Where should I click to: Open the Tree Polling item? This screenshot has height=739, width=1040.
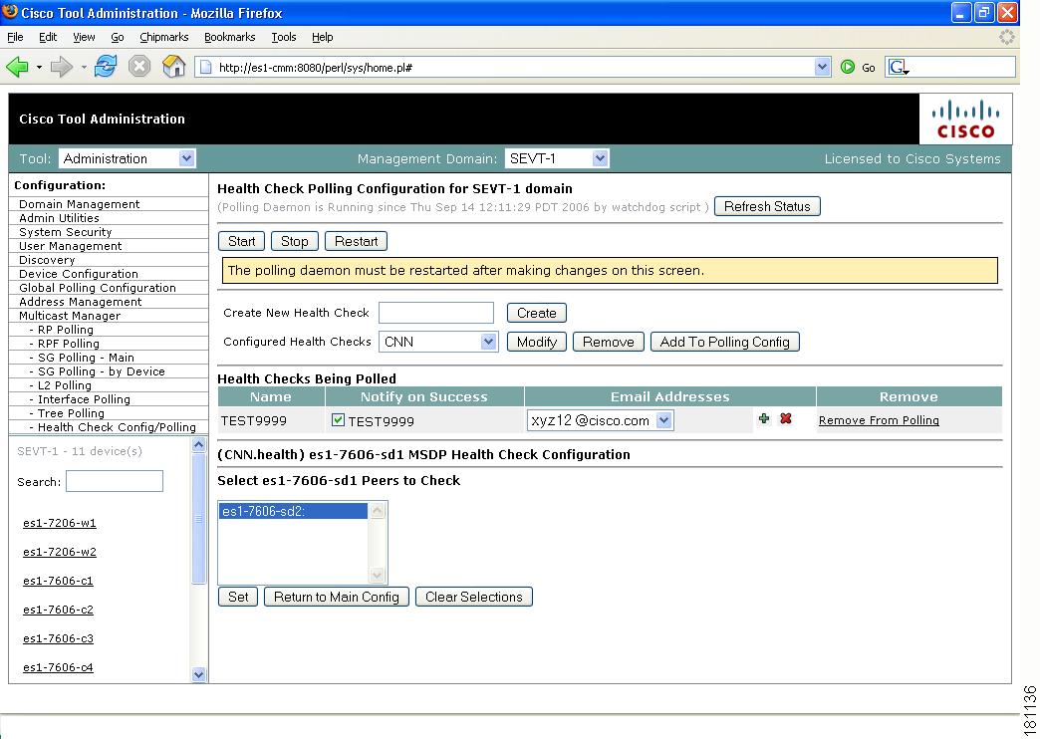tap(71, 413)
